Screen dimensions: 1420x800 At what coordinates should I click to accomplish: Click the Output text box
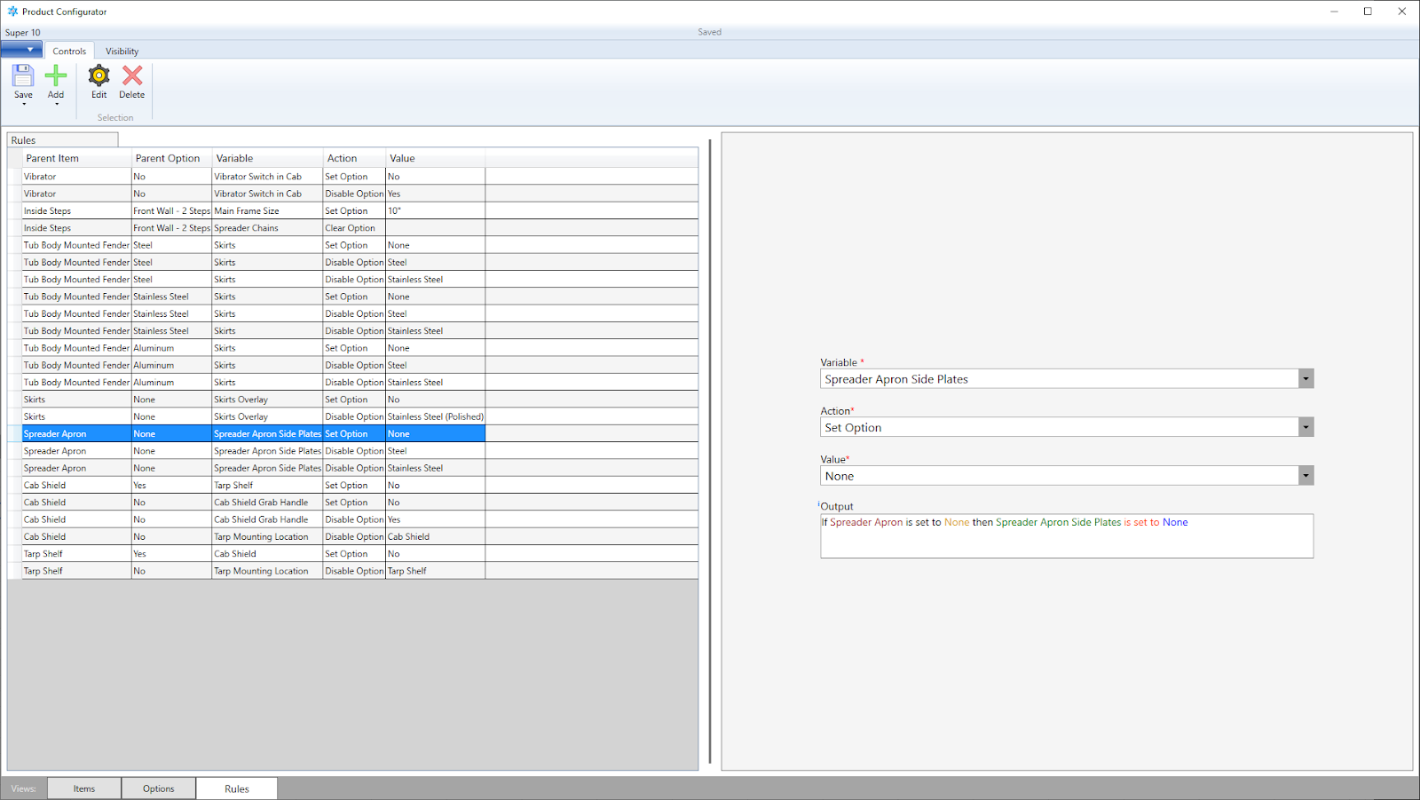[x=1066, y=537]
